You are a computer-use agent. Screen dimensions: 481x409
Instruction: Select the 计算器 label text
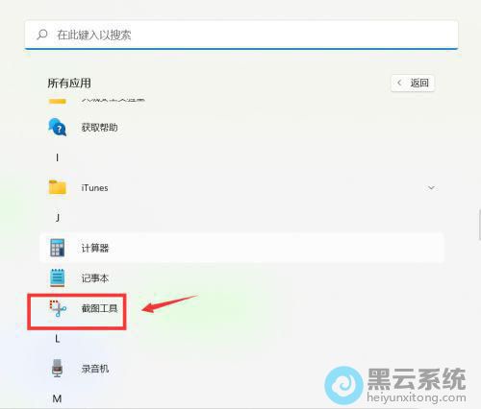pos(95,248)
